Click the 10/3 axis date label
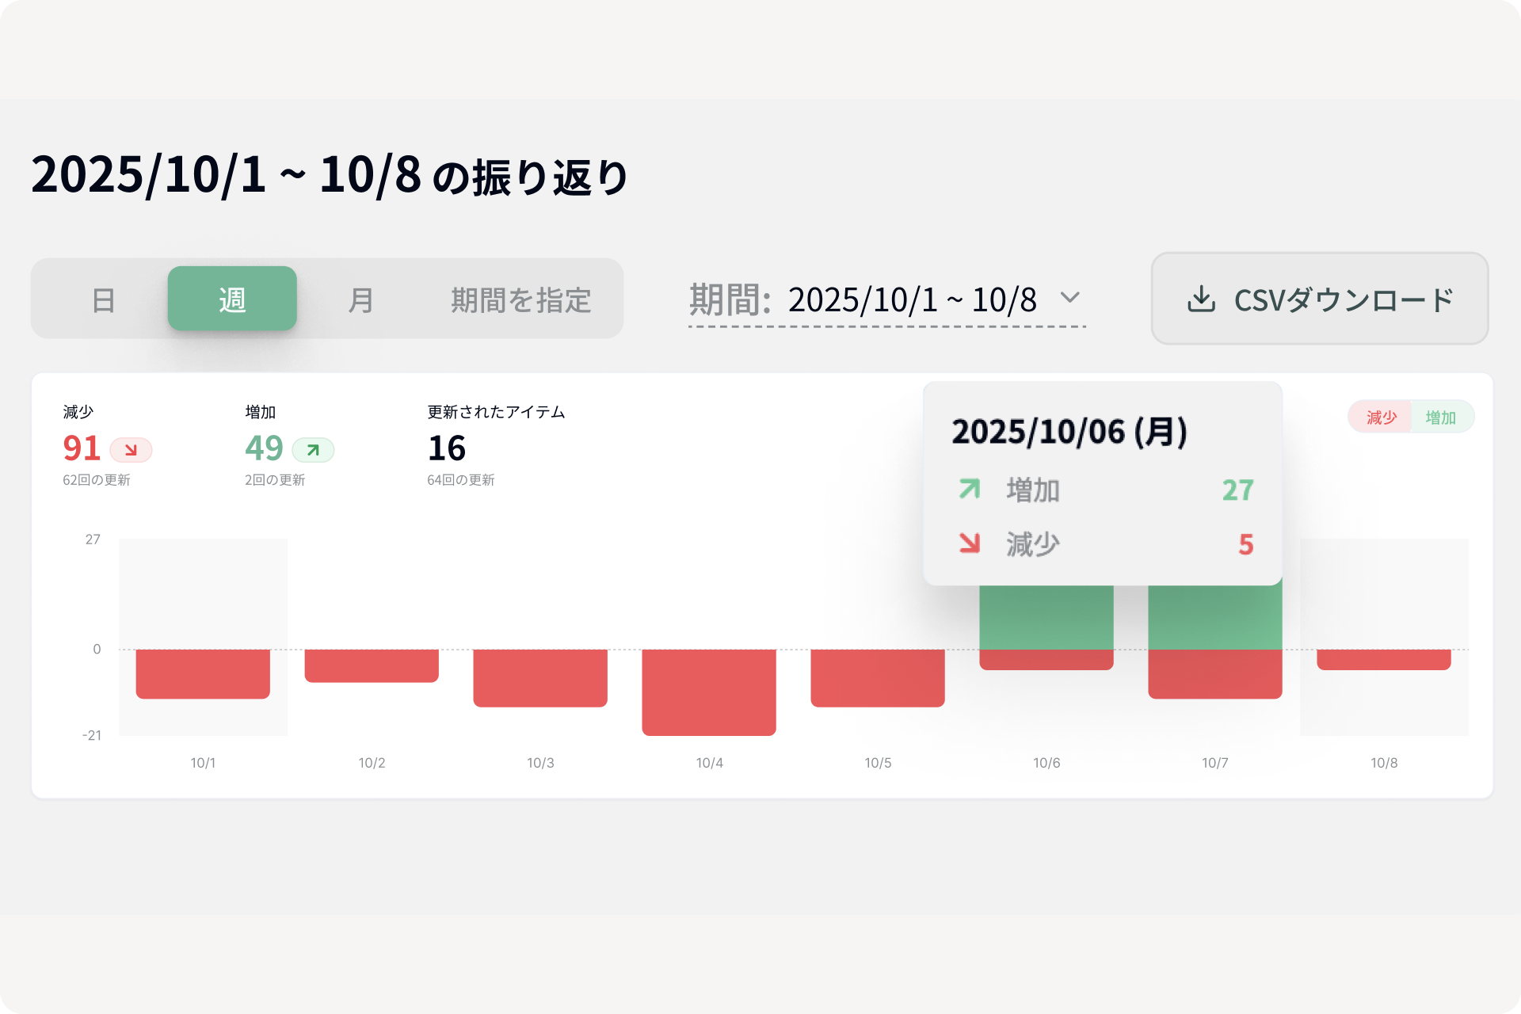1521x1014 pixels. (540, 763)
